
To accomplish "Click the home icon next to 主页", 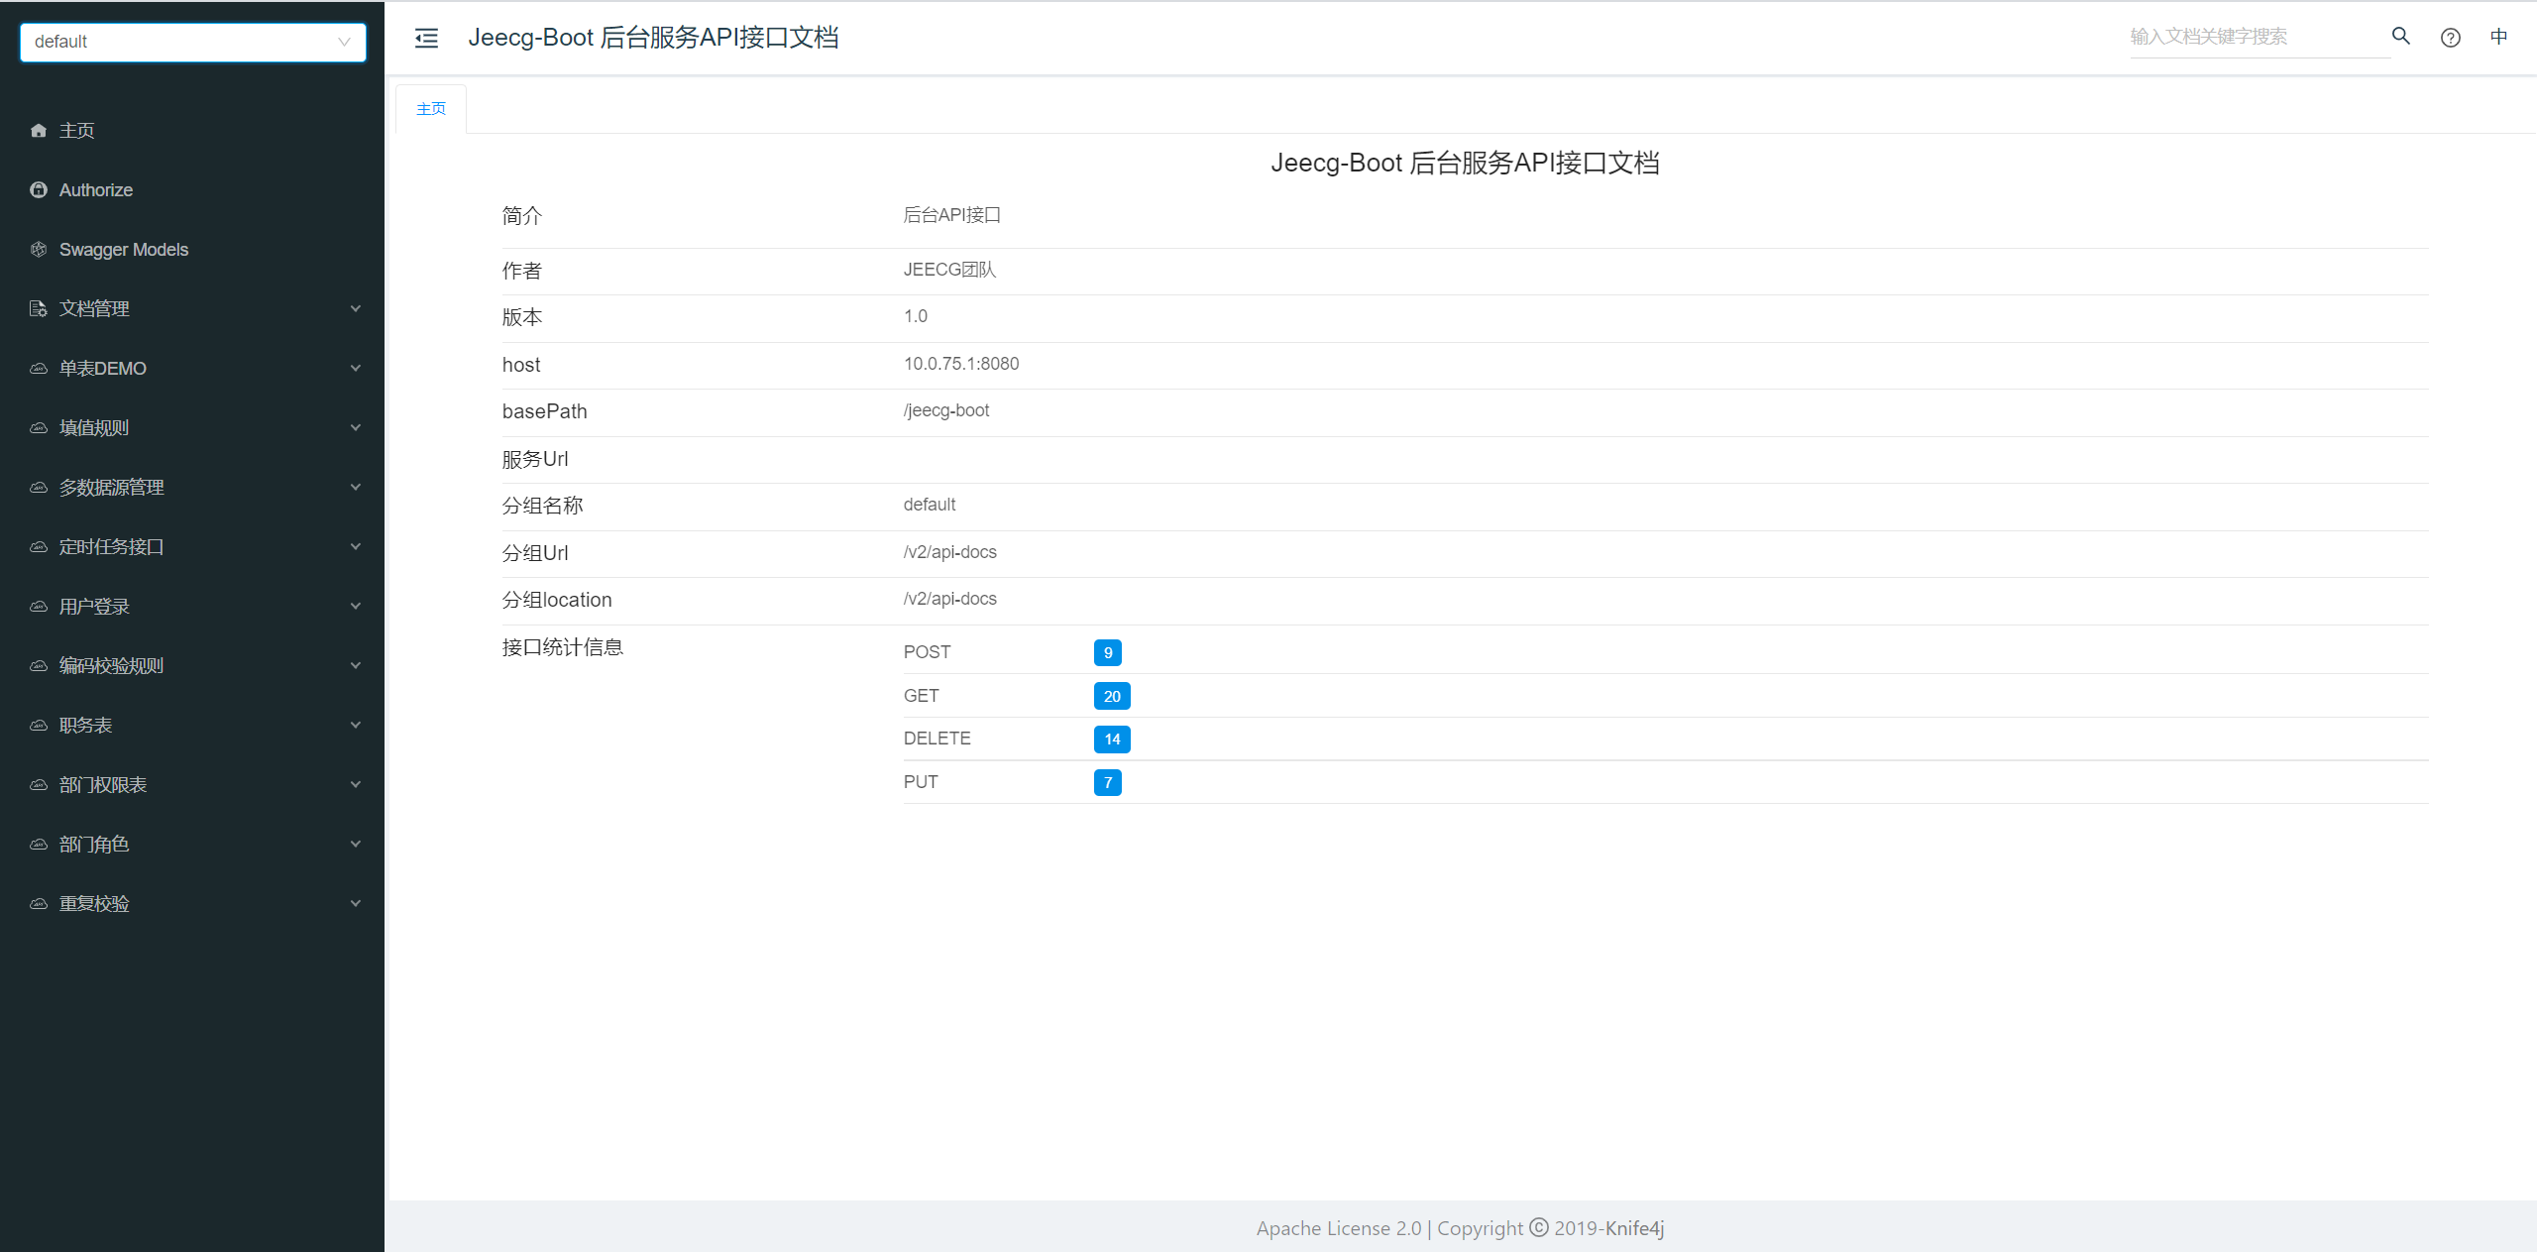I will tap(38, 130).
